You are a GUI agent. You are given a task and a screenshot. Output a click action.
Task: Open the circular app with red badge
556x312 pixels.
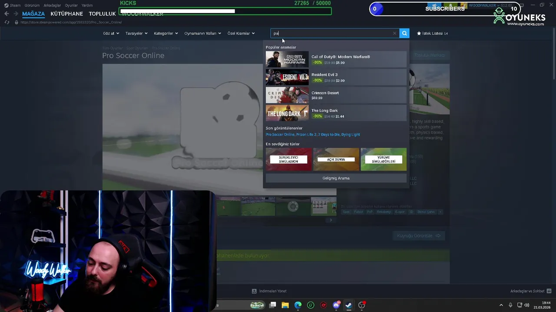point(362,305)
